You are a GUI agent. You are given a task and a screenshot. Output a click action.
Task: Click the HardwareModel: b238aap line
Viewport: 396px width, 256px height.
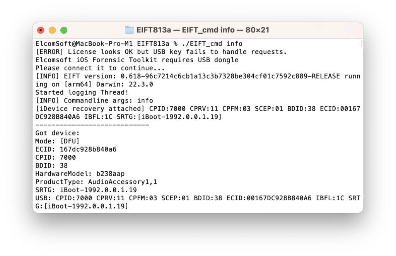tap(80, 174)
